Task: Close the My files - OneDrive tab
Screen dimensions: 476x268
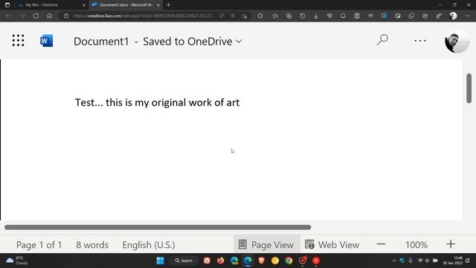Action: 84,5
